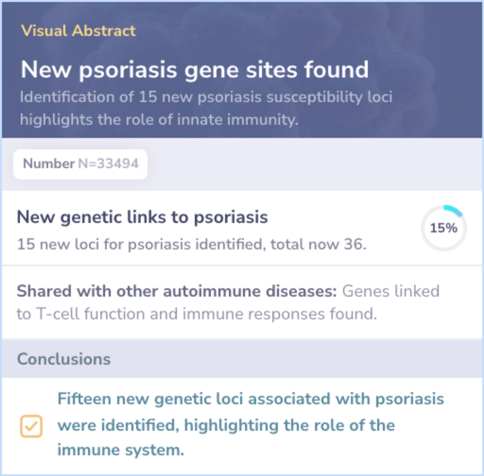Click the "highlights the role of innate immunity" line
This screenshot has width=484, height=476.
click(x=159, y=120)
